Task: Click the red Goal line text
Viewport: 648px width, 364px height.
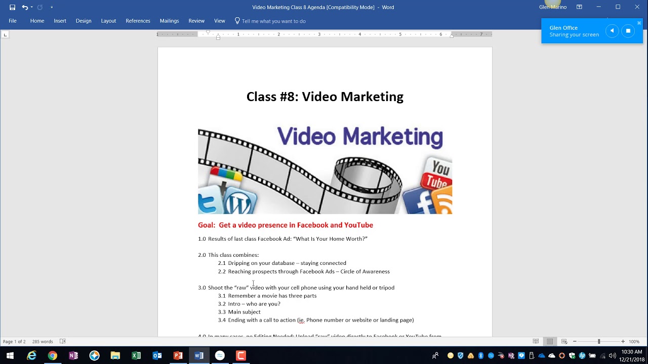Action: (286, 225)
